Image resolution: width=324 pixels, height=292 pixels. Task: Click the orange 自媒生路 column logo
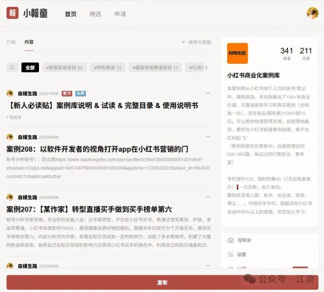237,53
